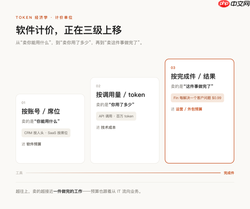
Task: Click the line "卖的是“你能用什么”"
Action: click(41, 121)
